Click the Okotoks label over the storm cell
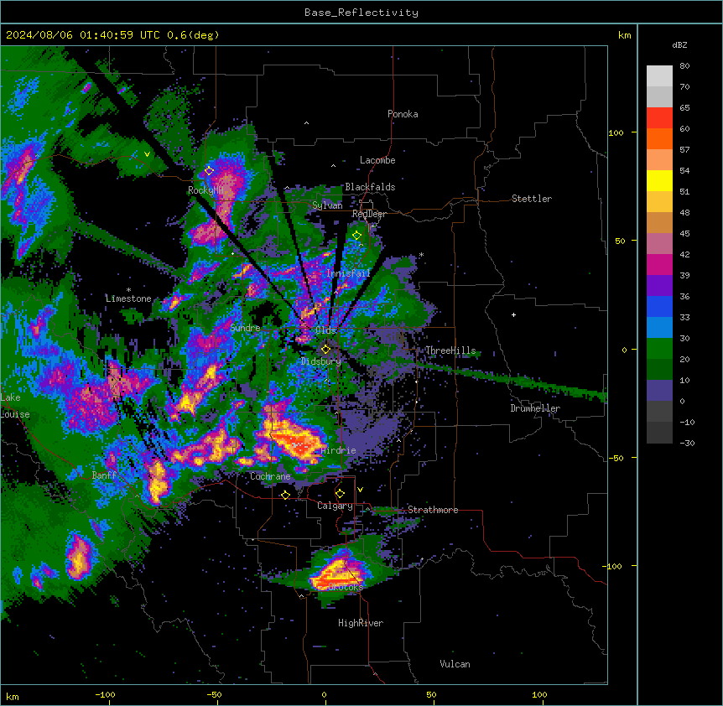The height and width of the screenshot is (706, 723). pyautogui.click(x=346, y=587)
